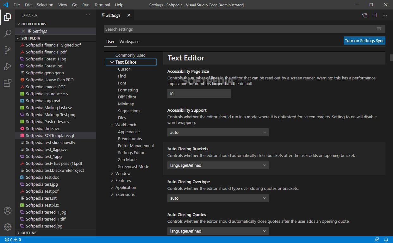Open Softpedia Test.doc file
Viewport: 393px width, 243px height.
coord(42,177)
